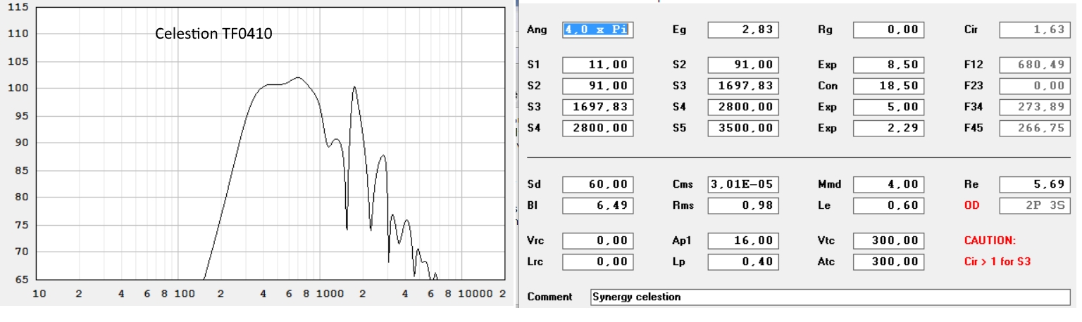
Task: Click the Vrc input field
Action: (x=598, y=240)
